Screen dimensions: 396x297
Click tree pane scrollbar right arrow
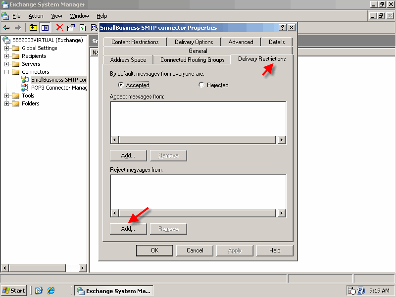[82, 268]
